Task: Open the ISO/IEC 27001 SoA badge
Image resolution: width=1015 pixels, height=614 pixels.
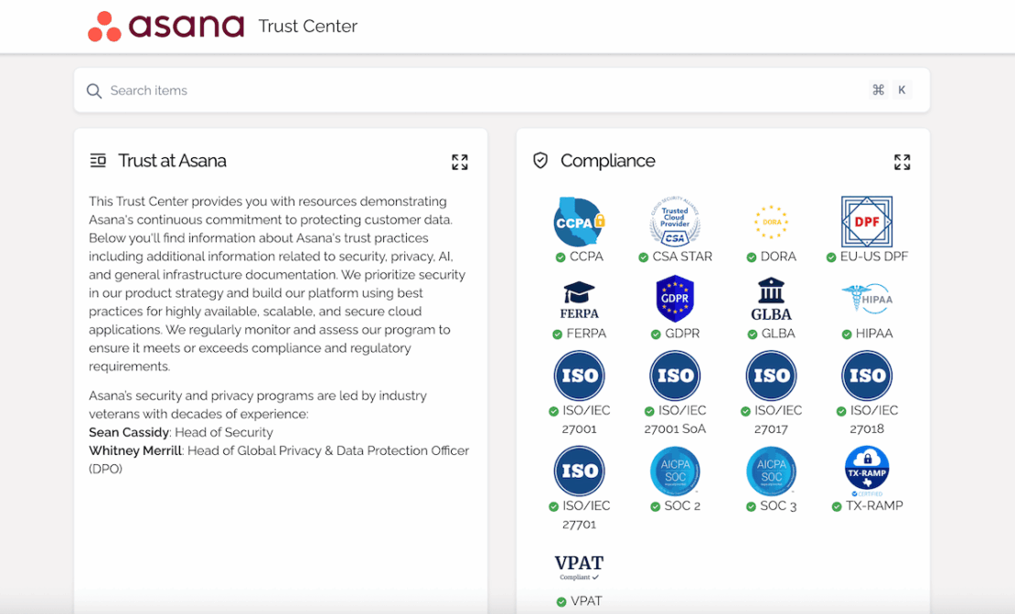Action: (x=675, y=376)
